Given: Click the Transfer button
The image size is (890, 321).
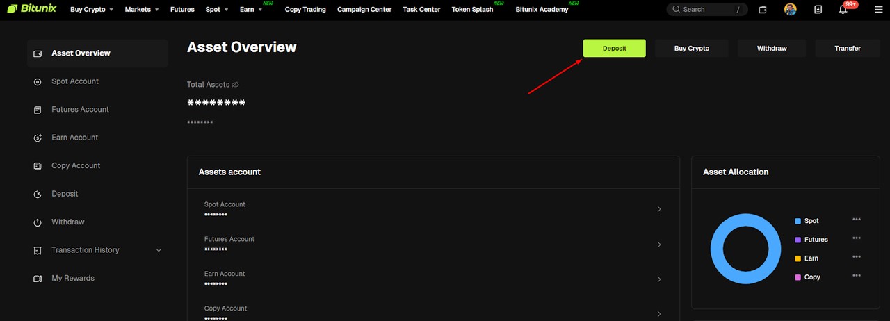Looking at the screenshot, I should pyautogui.click(x=848, y=49).
